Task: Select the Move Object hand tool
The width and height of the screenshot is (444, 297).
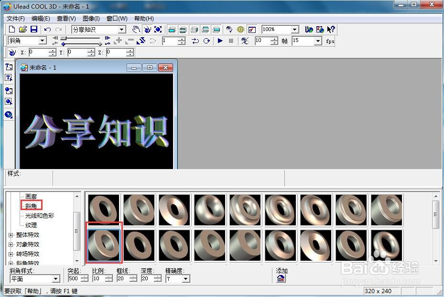Action: click(136, 30)
